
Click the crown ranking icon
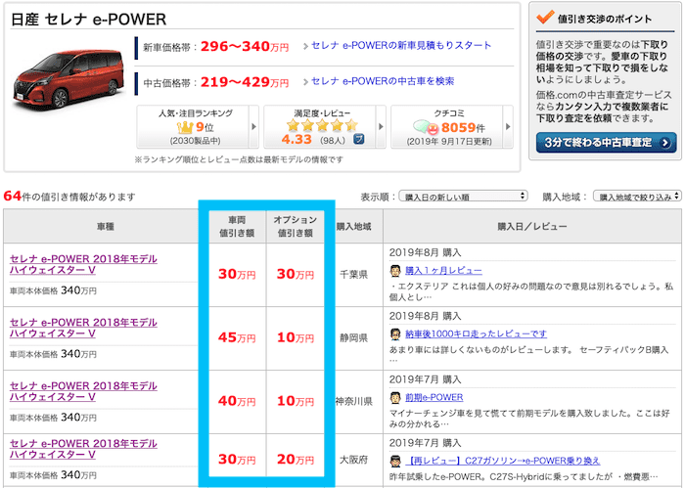pyautogui.click(x=185, y=127)
